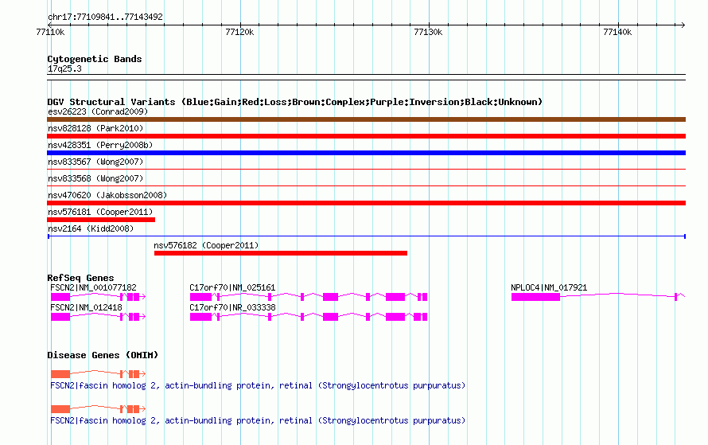Click the brown esv26223 Conrad2009 variant bar
The width and height of the screenshot is (708, 445).
pos(366,119)
